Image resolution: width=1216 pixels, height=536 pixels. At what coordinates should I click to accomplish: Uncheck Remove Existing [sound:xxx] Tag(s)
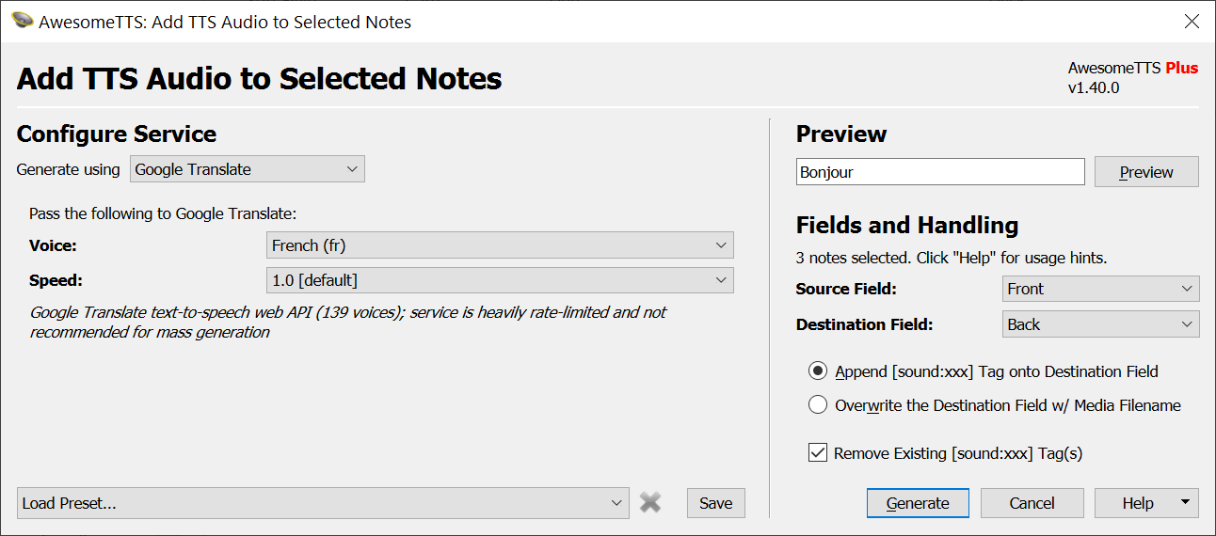[818, 453]
